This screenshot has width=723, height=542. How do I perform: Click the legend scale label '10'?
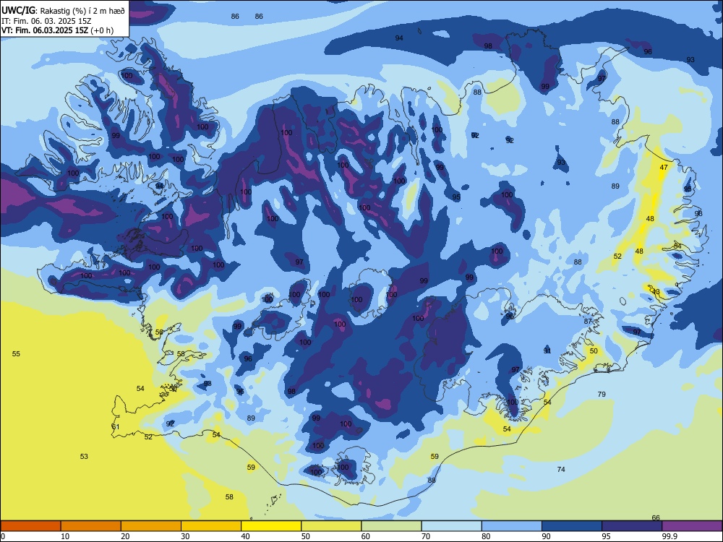65,536
